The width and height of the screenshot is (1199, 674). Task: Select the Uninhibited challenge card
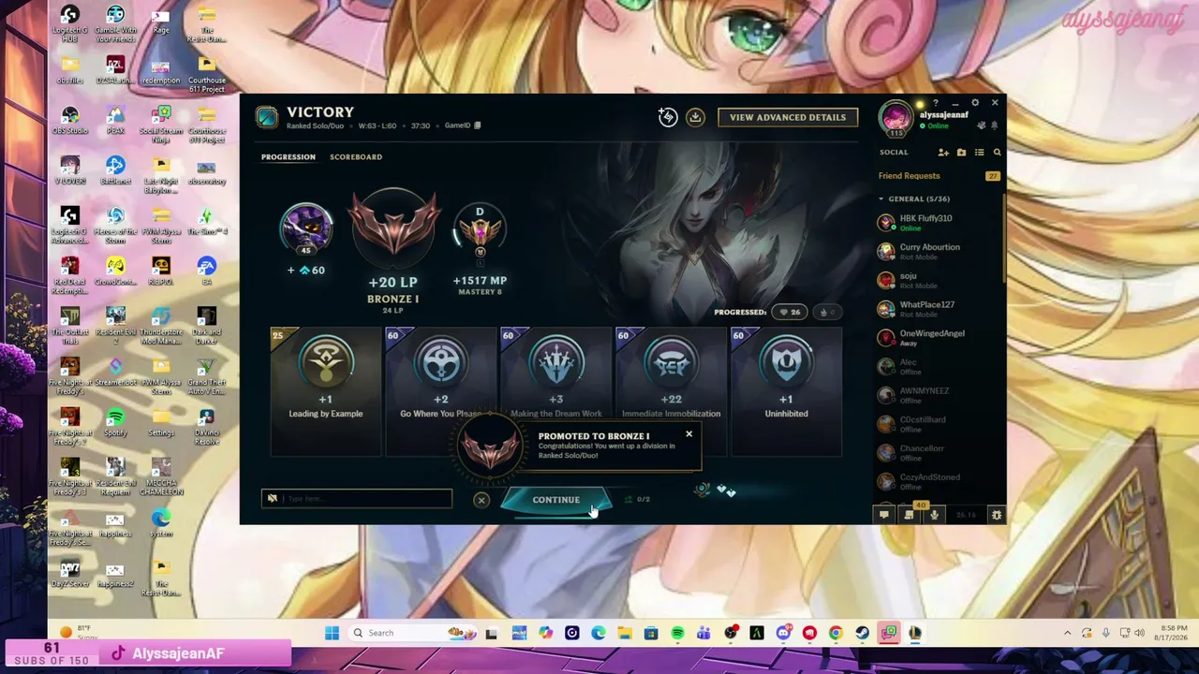[786, 390]
